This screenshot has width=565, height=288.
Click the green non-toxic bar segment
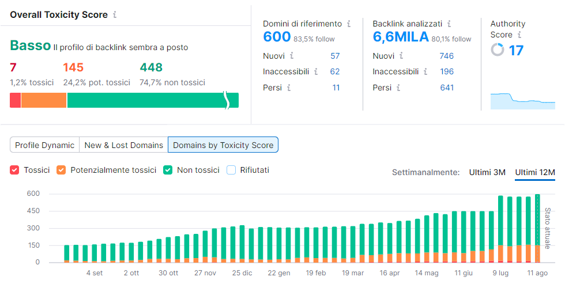pos(153,100)
